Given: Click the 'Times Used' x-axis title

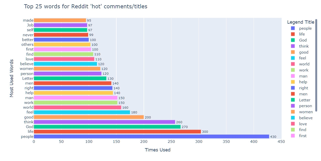Looking at the screenshot, I should (x=157, y=150).
